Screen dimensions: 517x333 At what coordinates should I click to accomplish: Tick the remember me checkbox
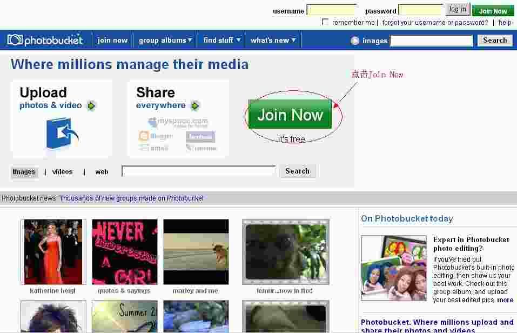click(x=325, y=22)
